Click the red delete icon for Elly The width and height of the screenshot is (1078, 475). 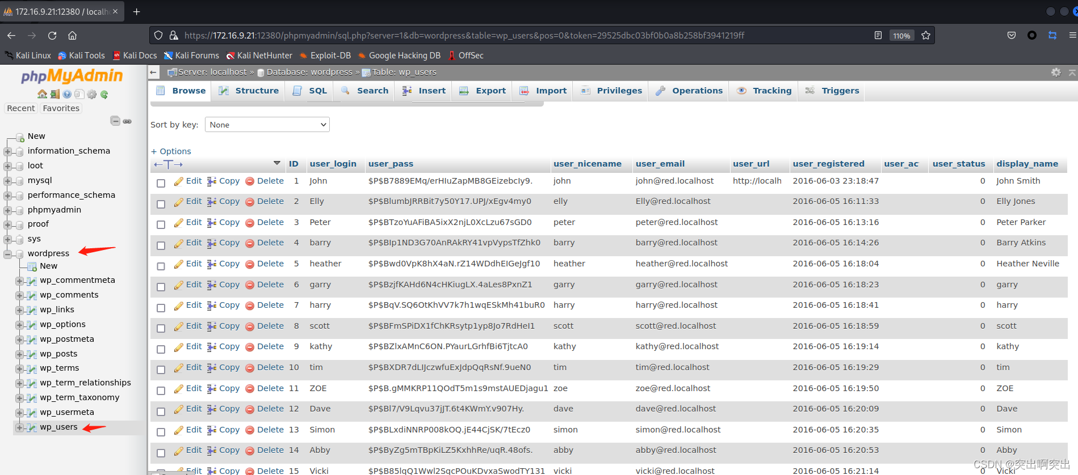point(250,202)
